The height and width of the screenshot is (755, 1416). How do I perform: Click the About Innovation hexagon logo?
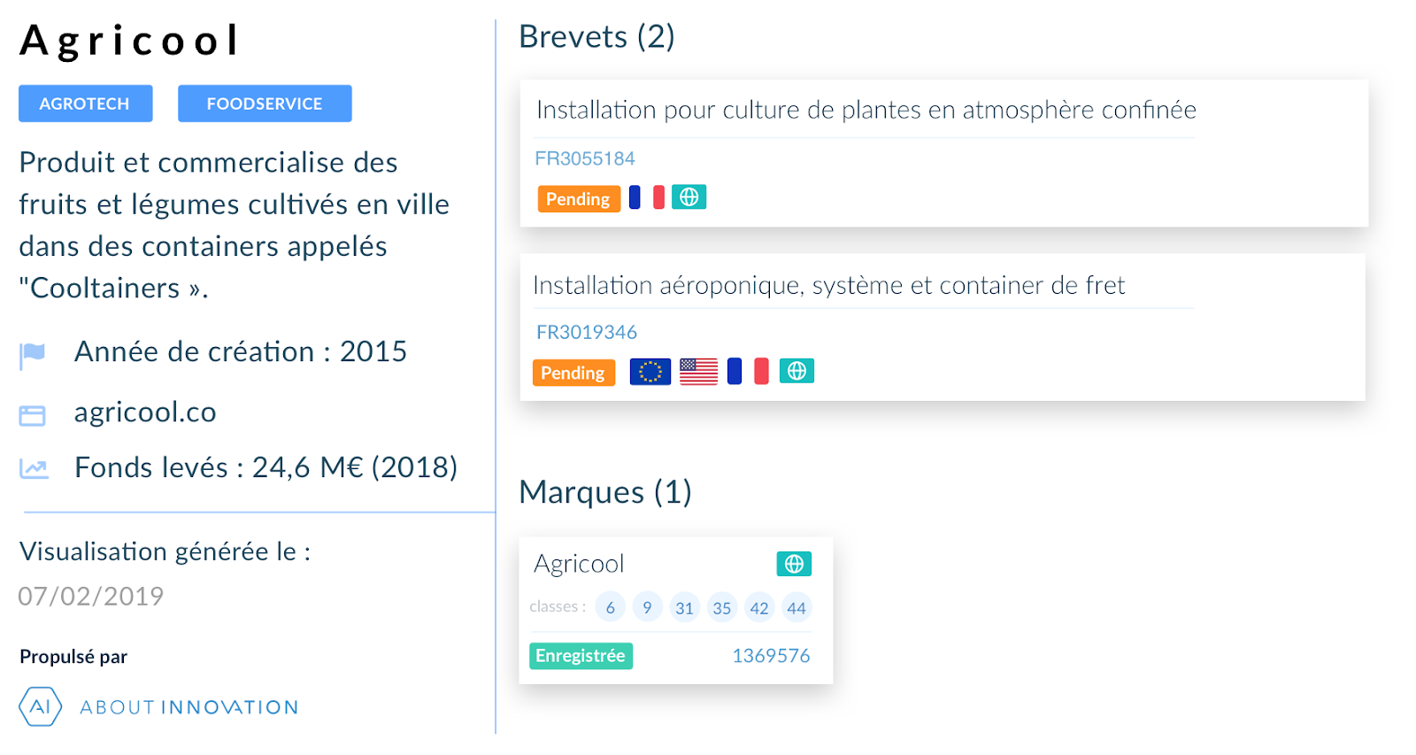coord(40,706)
